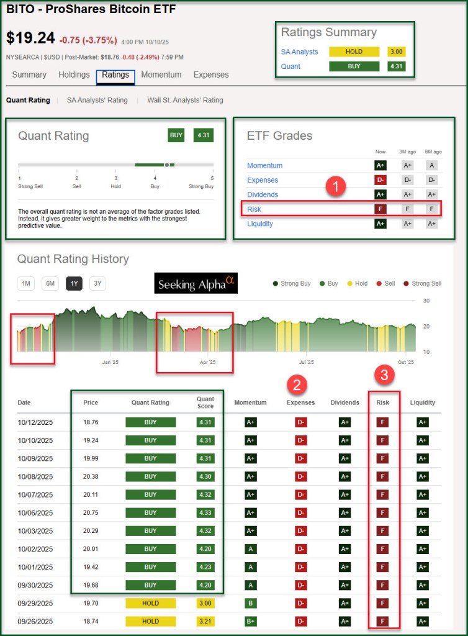Click the Quant Rating slider marker

click(x=166, y=165)
